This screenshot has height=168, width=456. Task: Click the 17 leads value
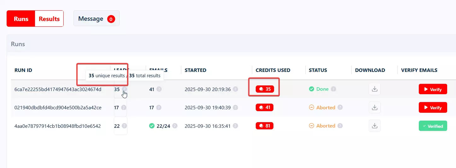coord(116,107)
